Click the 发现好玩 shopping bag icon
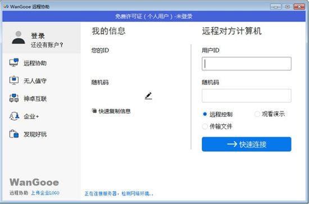Screen dimensions: 309x204 (14, 134)
